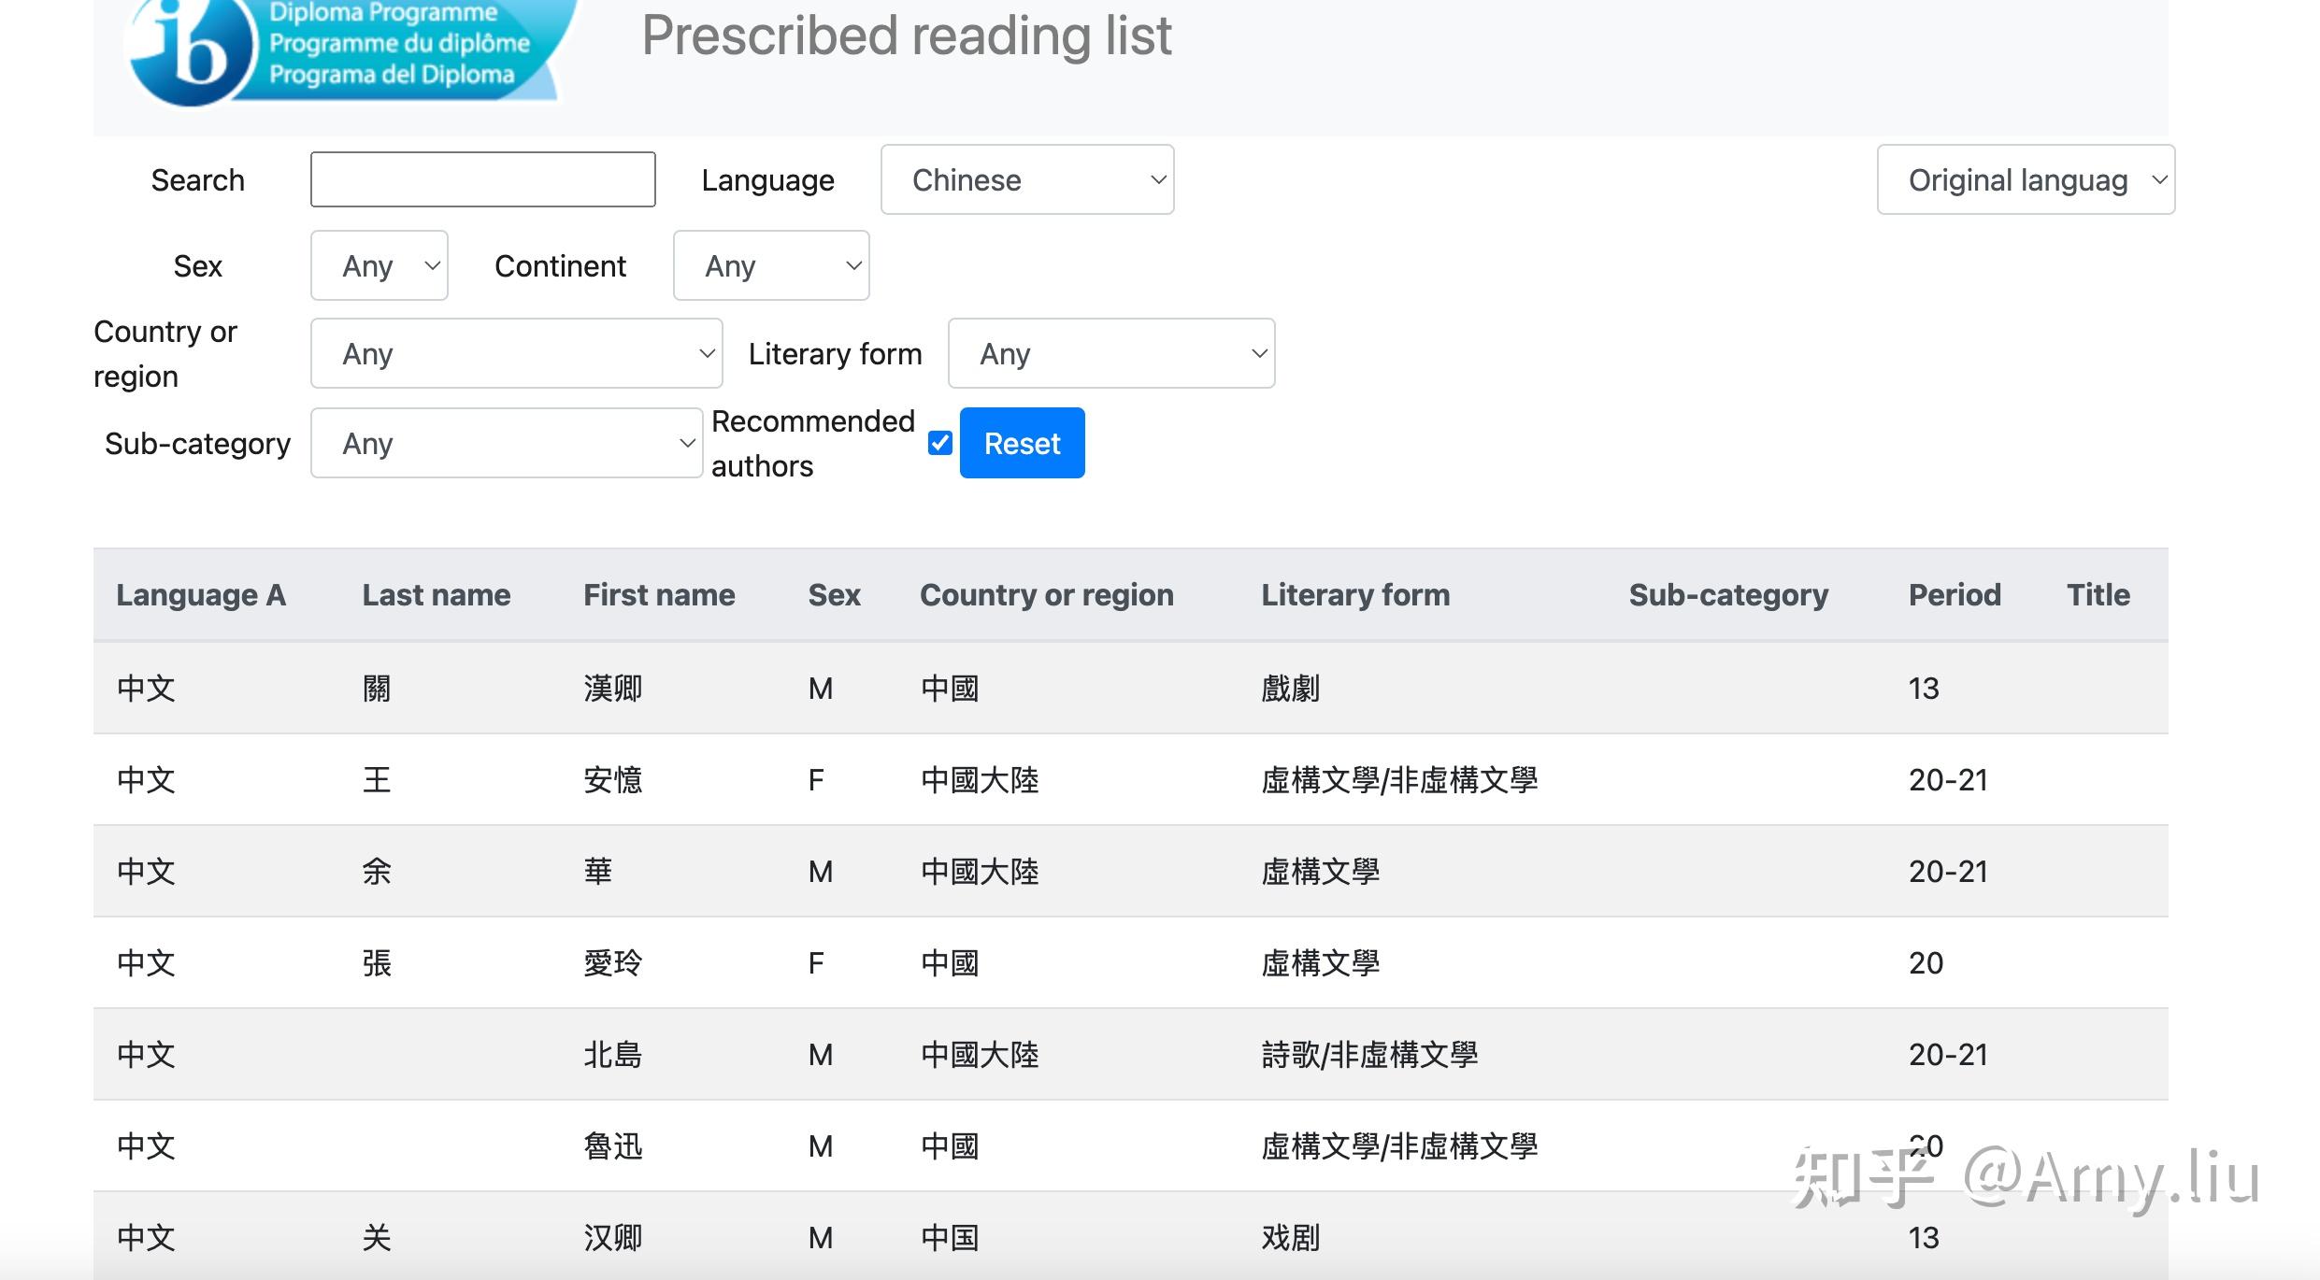Open the Literary form dropdown

click(1110, 353)
